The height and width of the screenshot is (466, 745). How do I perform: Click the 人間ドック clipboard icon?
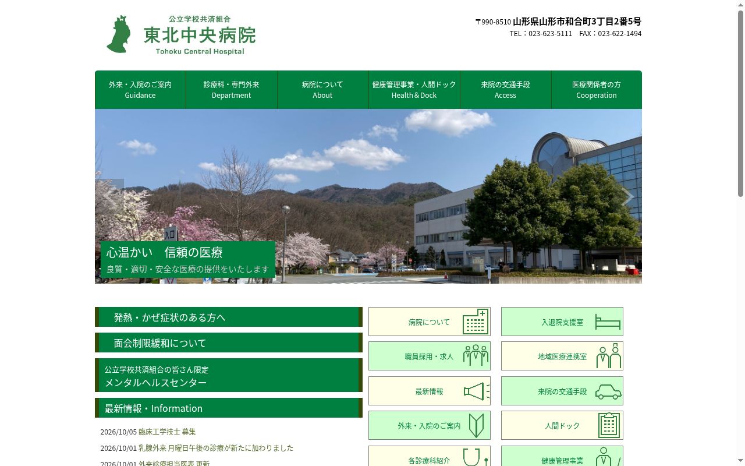609,425
